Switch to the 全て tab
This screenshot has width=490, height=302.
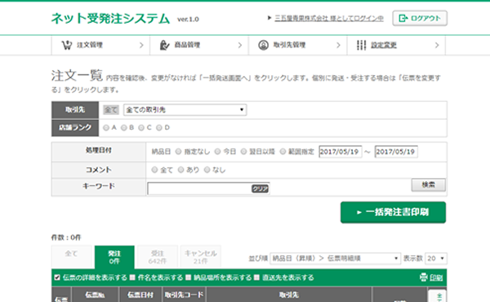pos(72,257)
